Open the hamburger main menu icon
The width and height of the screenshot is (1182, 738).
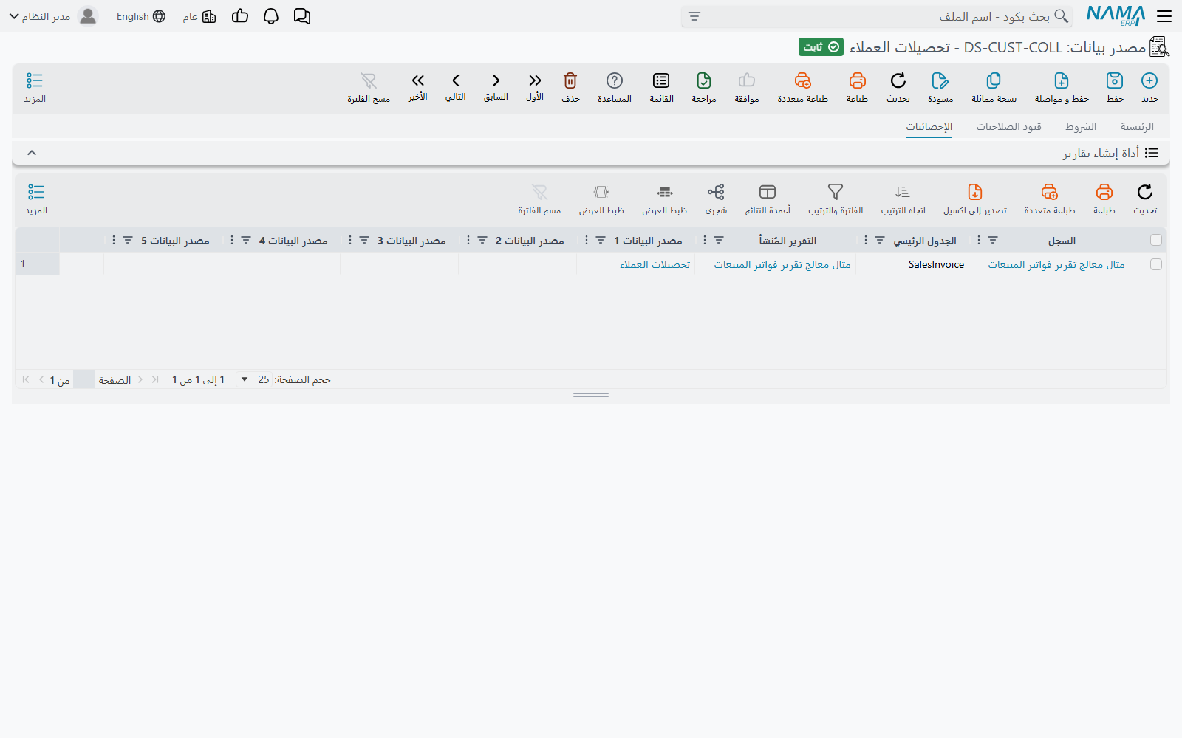tap(1165, 16)
